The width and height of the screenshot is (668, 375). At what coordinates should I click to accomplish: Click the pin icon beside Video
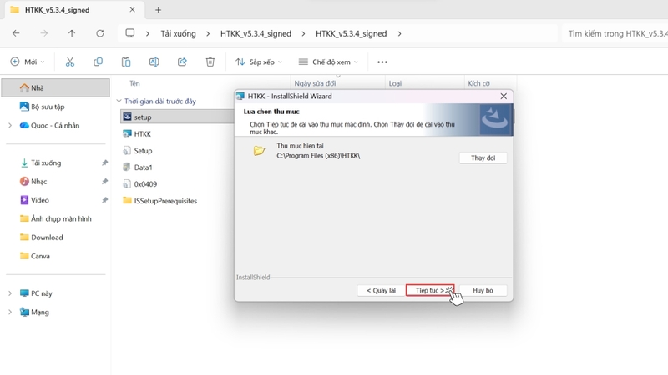pos(104,200)
